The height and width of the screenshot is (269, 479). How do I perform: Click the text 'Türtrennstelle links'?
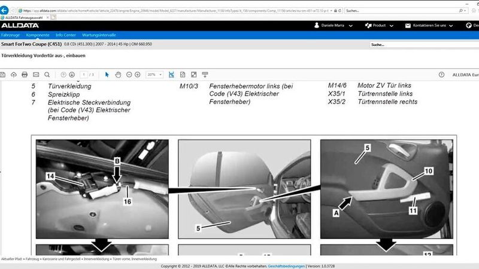[x=385, y=94]
